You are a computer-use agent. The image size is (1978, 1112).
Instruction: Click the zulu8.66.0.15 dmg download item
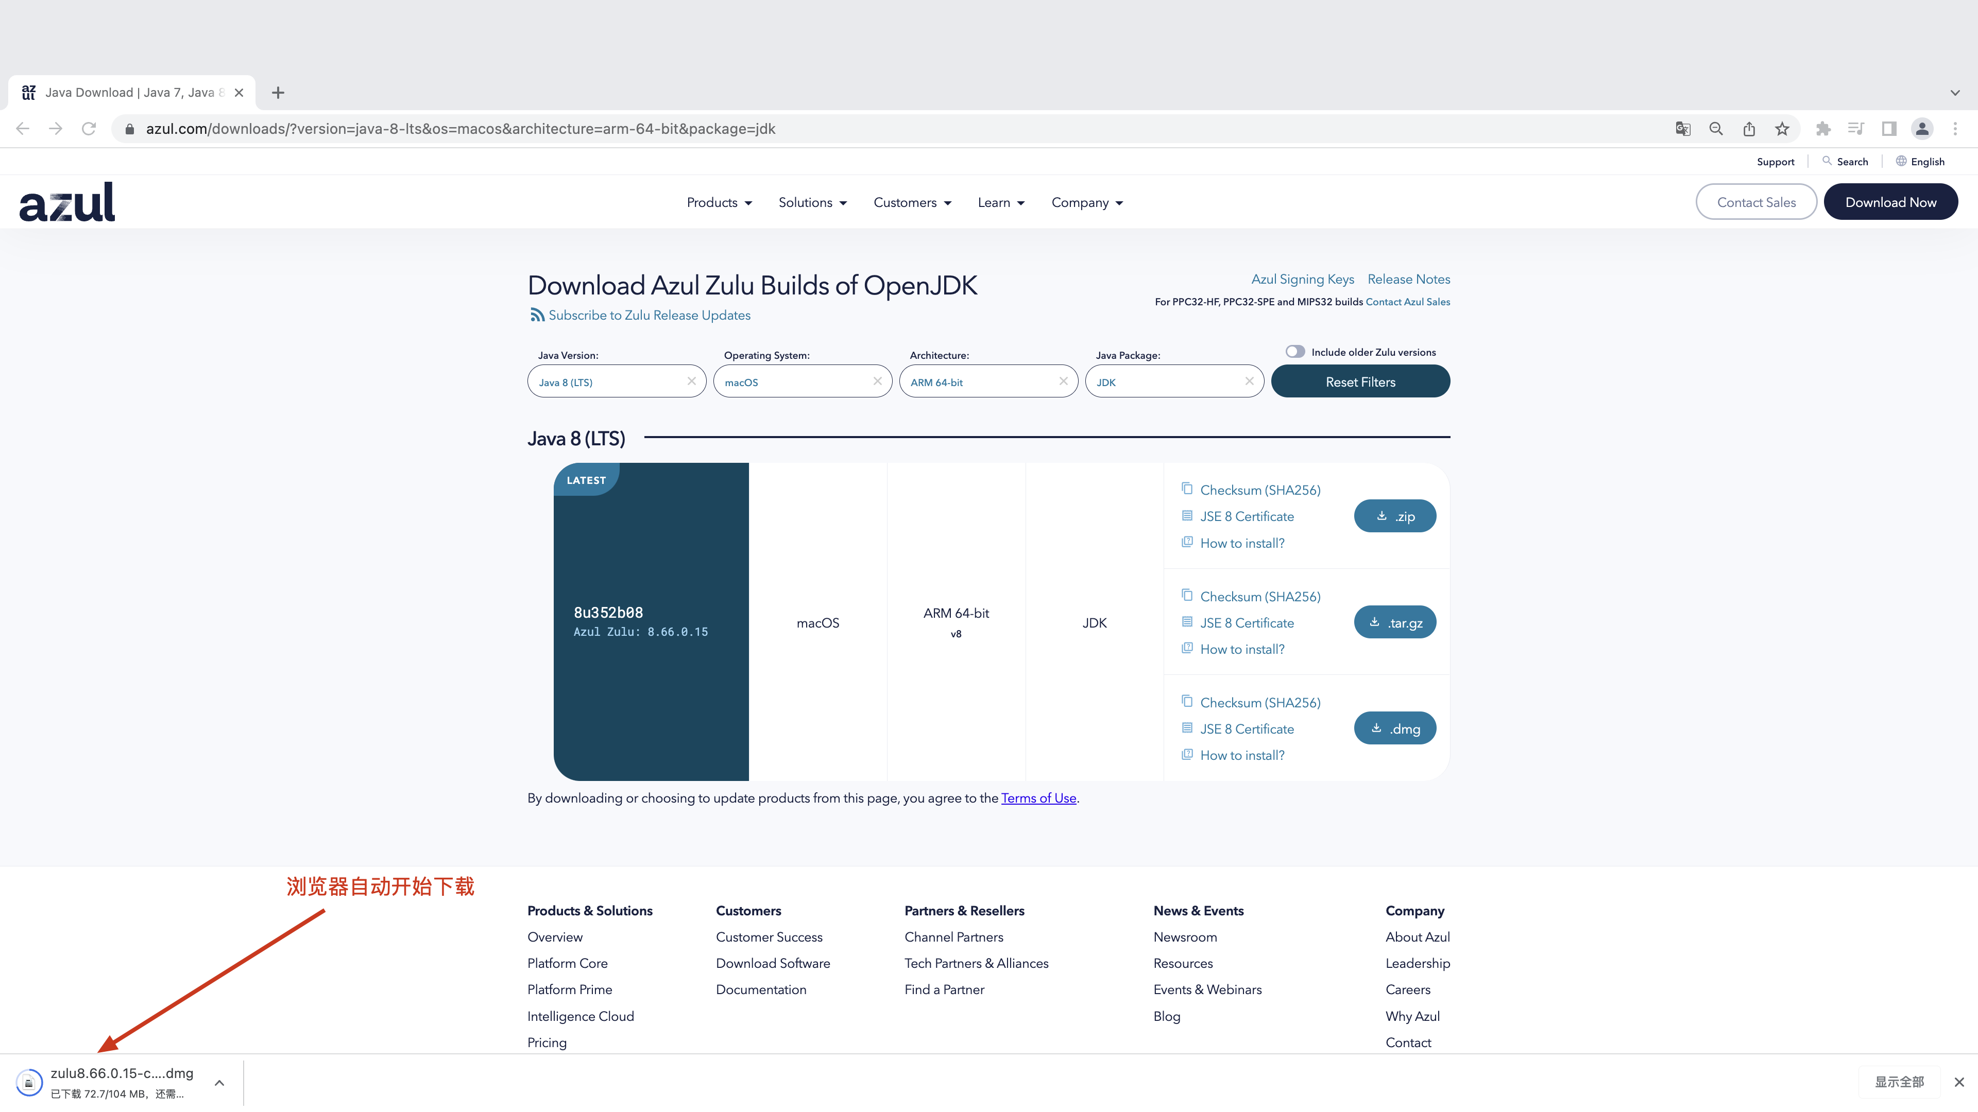tap(122, 1083)
